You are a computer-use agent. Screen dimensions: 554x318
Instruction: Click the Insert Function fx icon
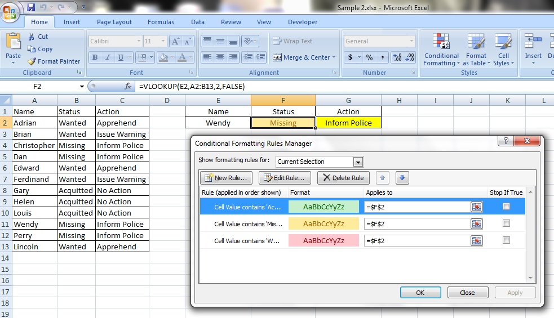(x=128, y=86)
